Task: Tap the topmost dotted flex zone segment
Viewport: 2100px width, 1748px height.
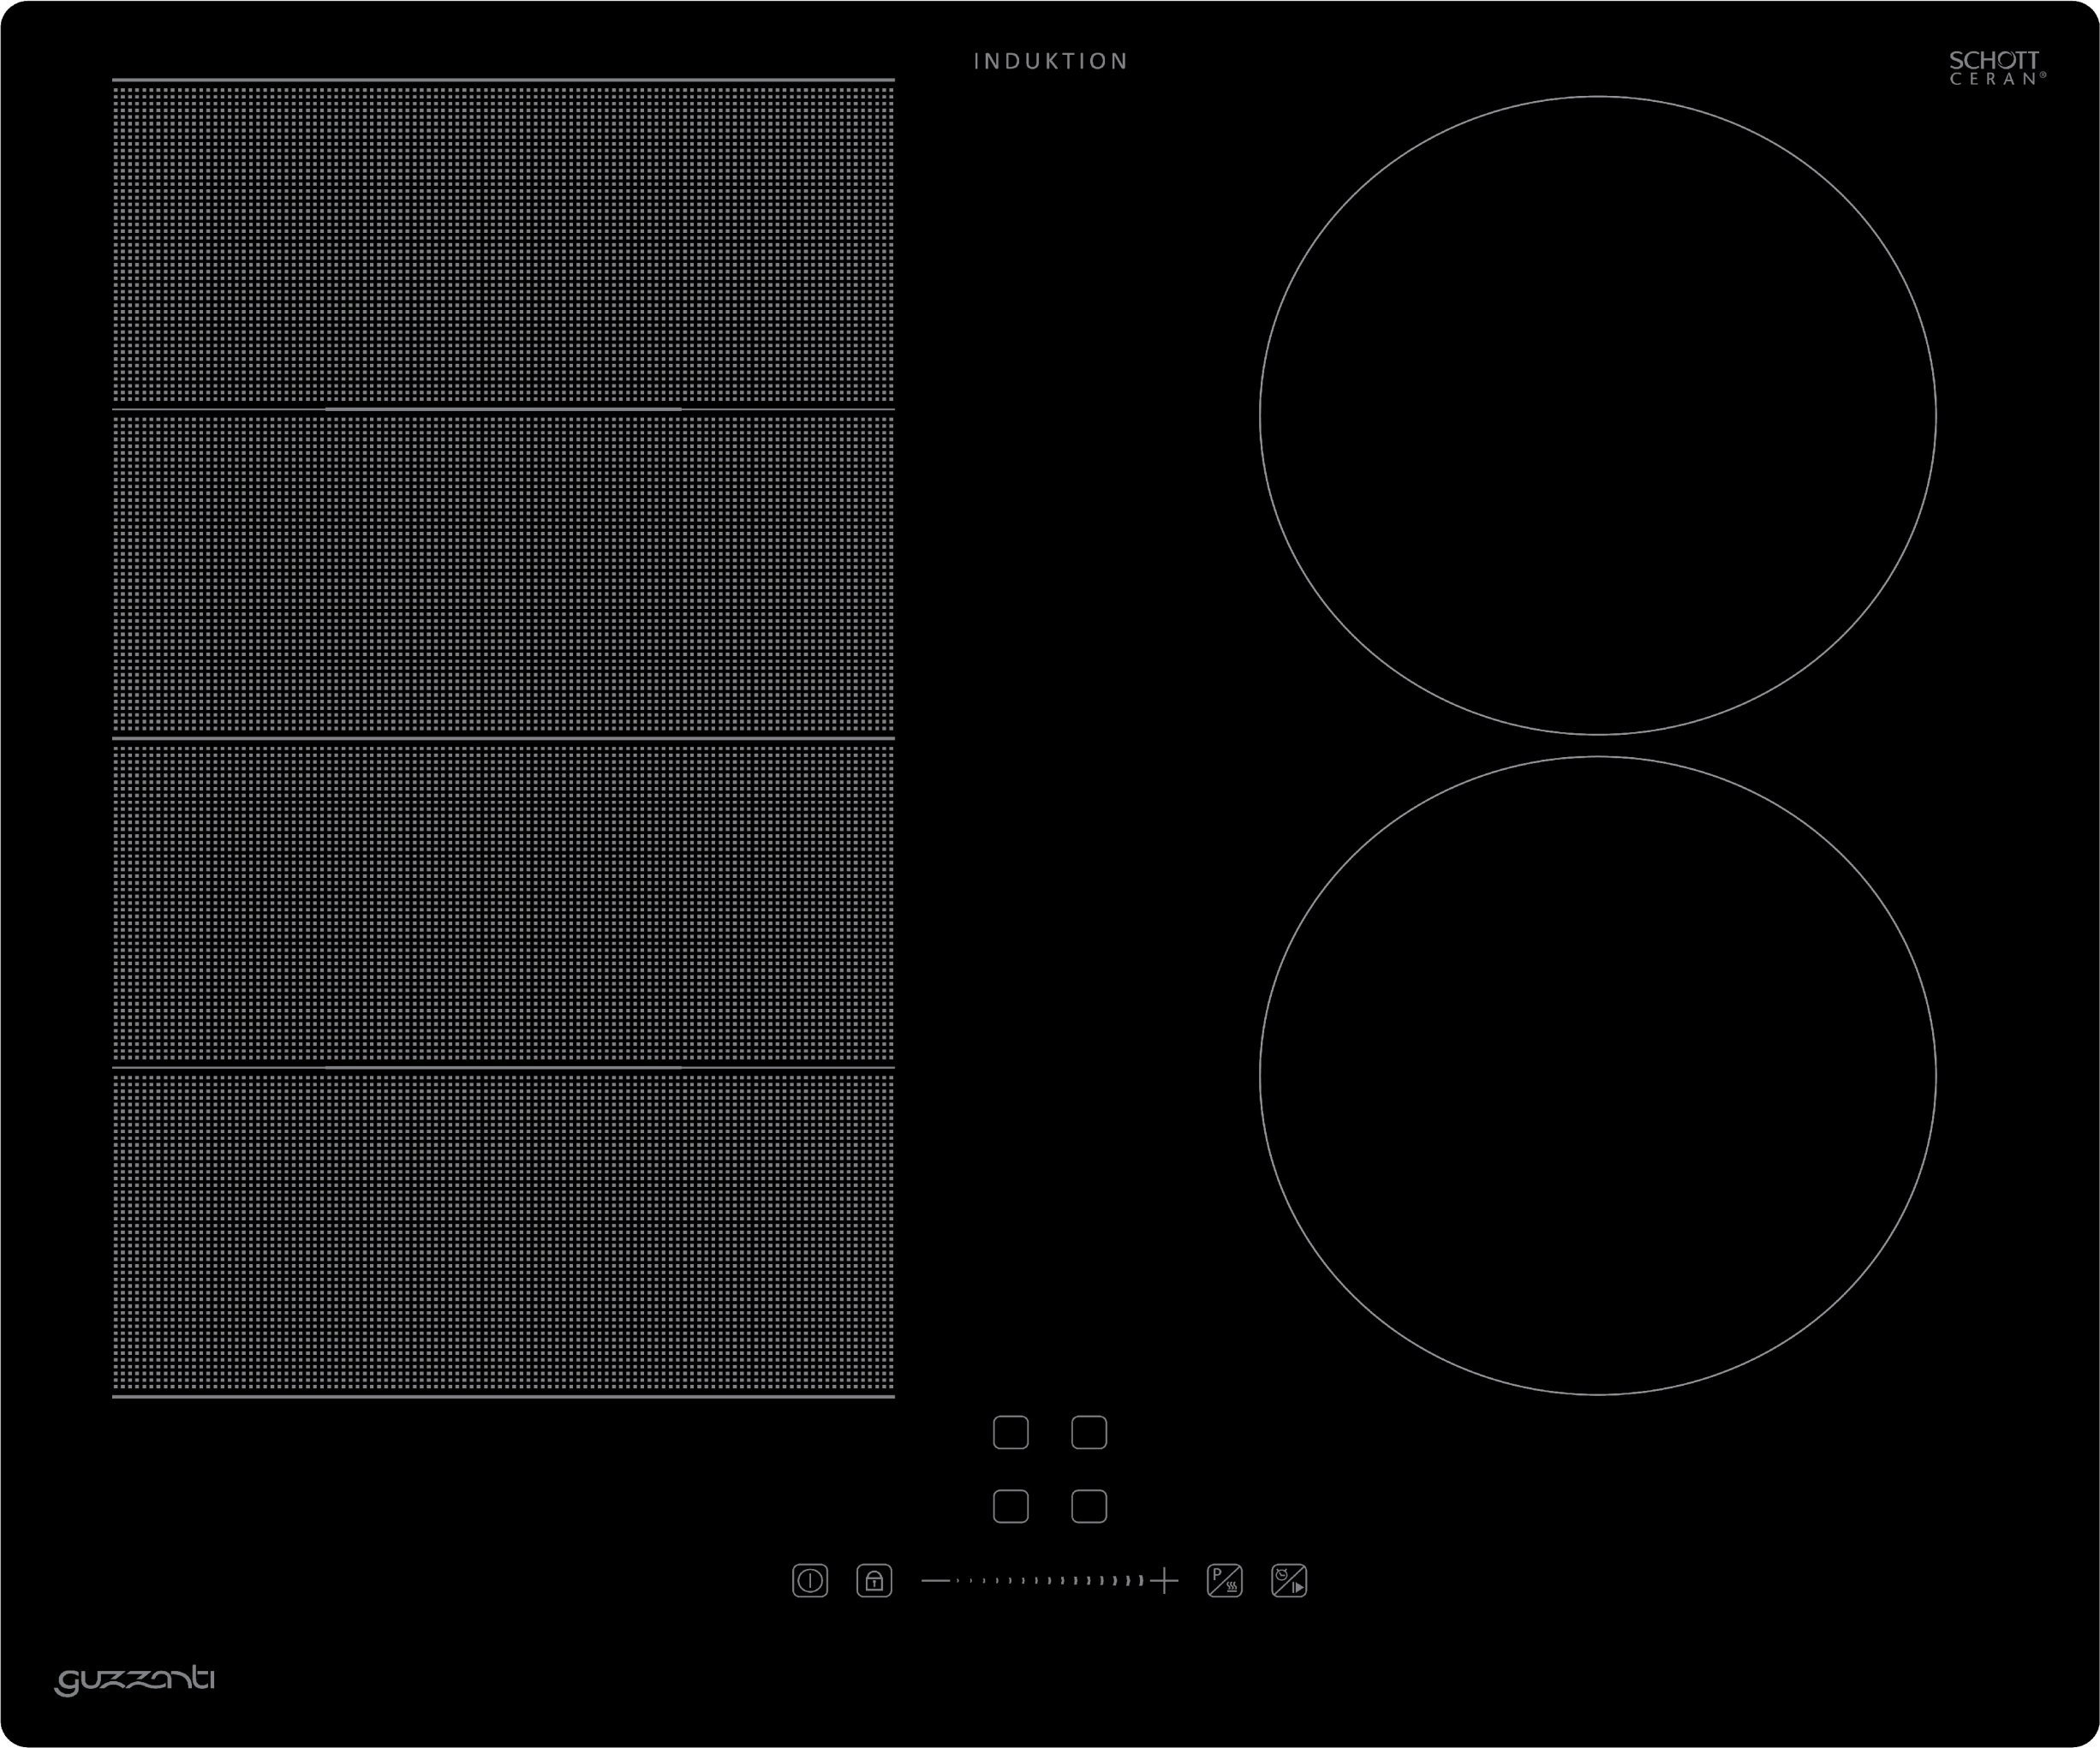Action: [x=503, y=243]
